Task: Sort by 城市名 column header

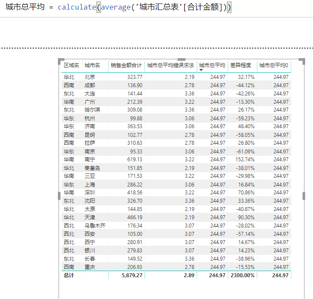Action: tap(92, 65)
